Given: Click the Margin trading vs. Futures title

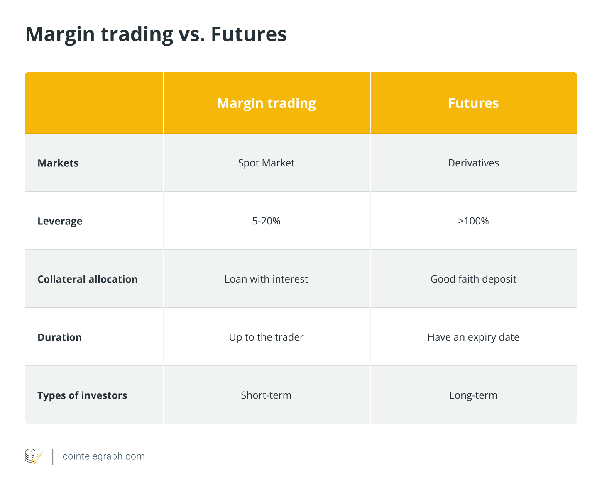Looking at the screenshot, I should [x=156, y=34].
